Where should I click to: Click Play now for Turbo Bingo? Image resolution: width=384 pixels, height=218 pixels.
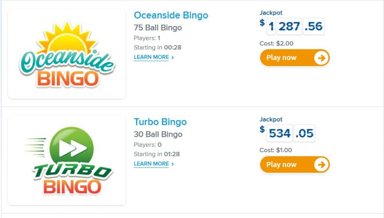[x=295, y=164]
